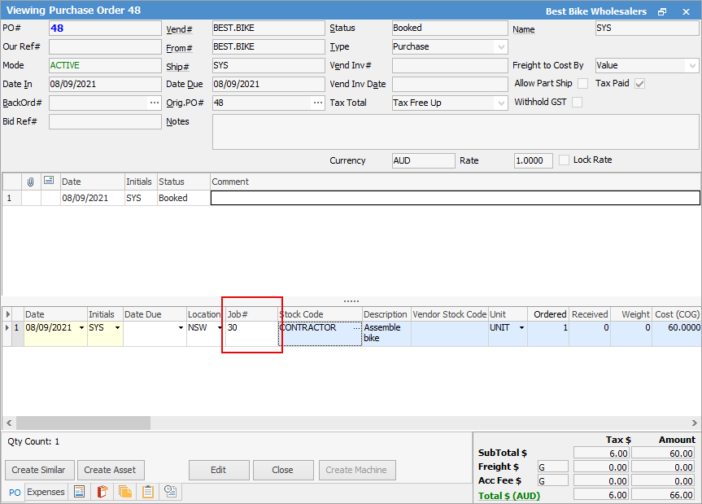
Task: Open the stock line Unit dropdown arrow
Action: coord(521,328)
